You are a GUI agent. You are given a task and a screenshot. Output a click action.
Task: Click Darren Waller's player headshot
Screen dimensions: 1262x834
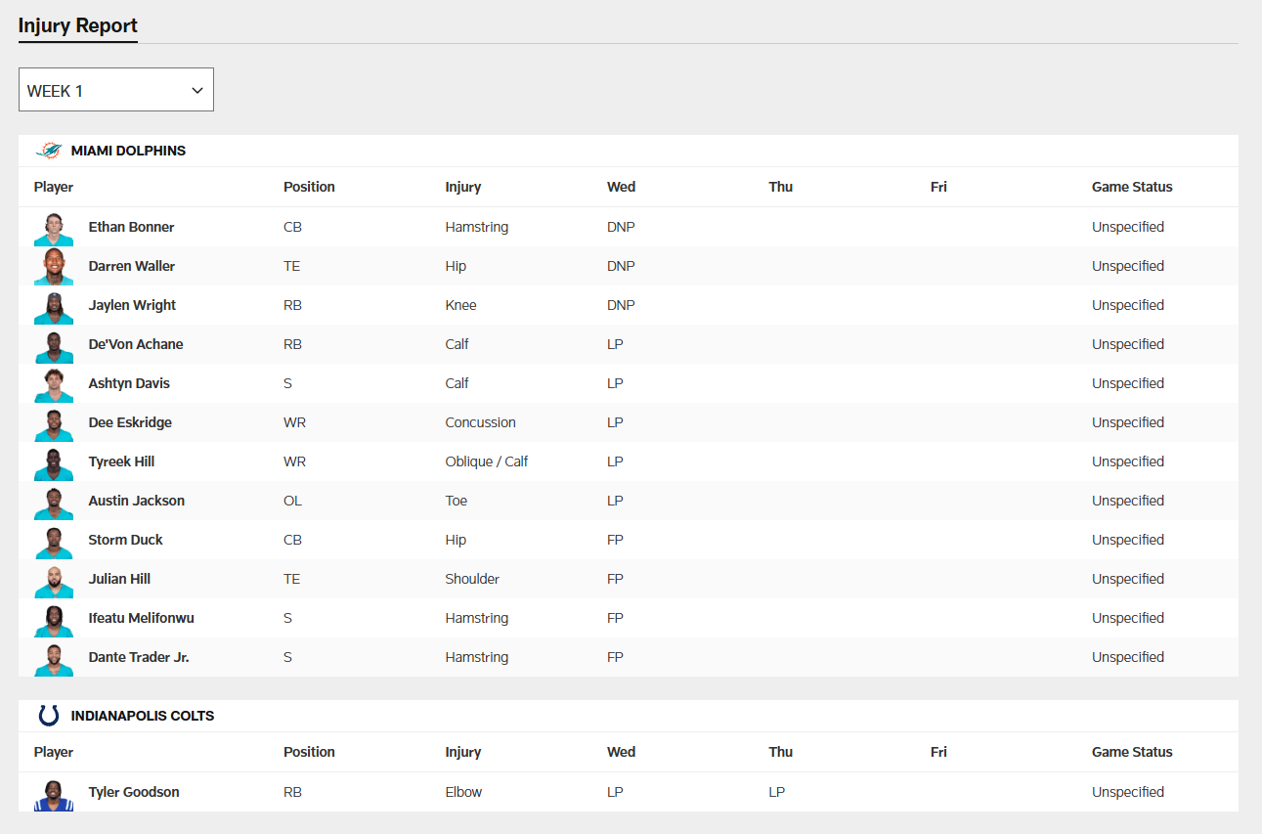53,267
